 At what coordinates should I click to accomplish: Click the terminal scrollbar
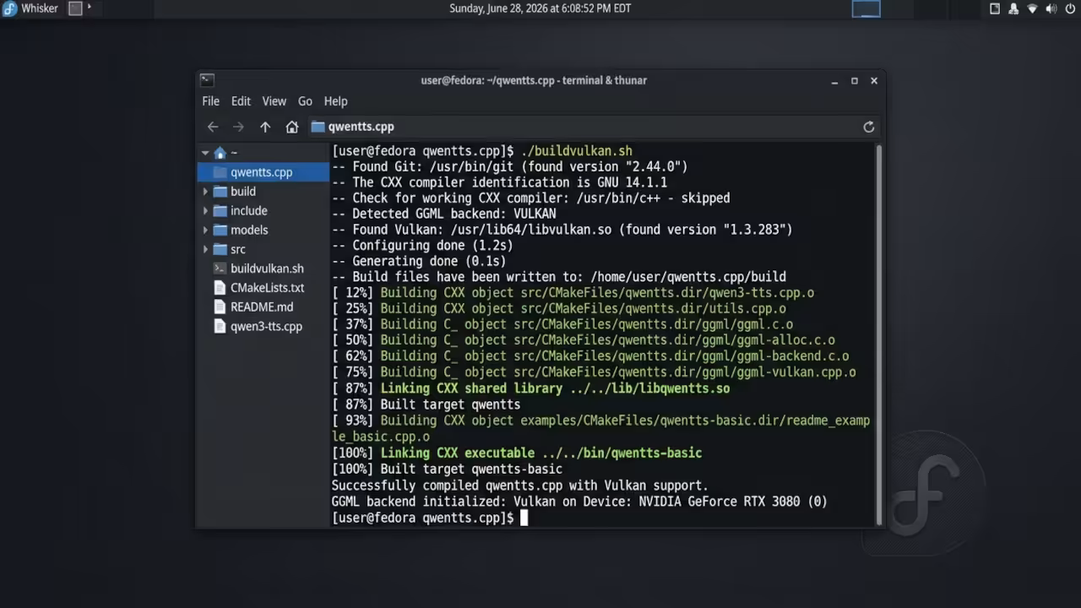(878, 334)
